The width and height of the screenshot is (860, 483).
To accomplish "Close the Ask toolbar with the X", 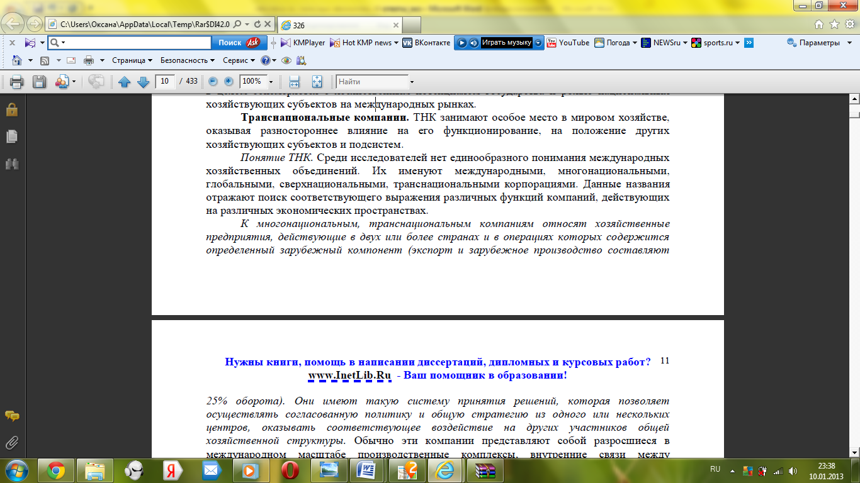I will [x=12, y=43].
